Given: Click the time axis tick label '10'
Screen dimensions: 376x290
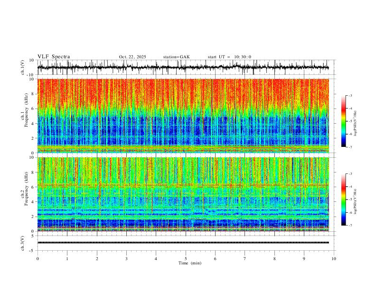Looking at the screenshot, I should pyautogui.click(x=334, y=259).
